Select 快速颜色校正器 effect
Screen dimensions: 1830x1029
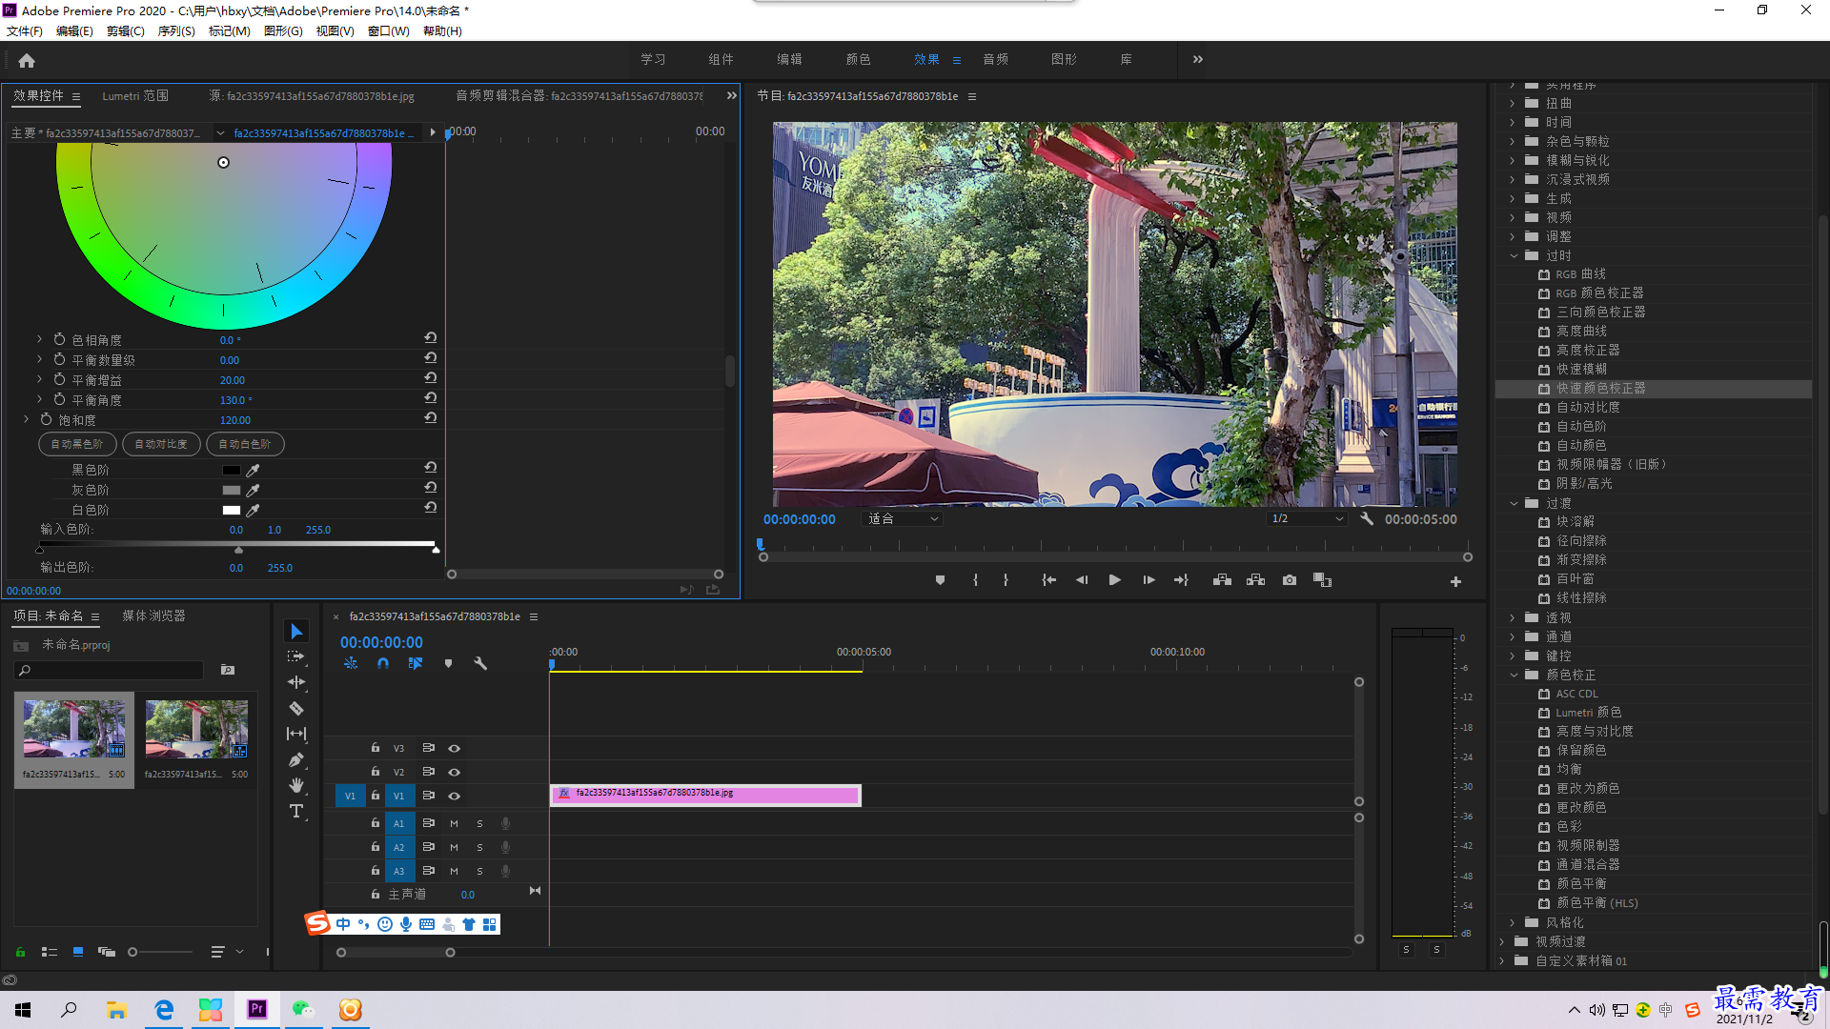[1601, 389]
